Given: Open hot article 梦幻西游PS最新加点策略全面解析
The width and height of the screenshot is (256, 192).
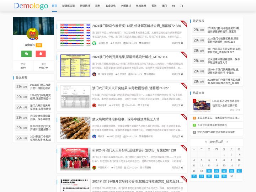Looking at the screenshot, I should pyautogui.click(x=216, y=132).
